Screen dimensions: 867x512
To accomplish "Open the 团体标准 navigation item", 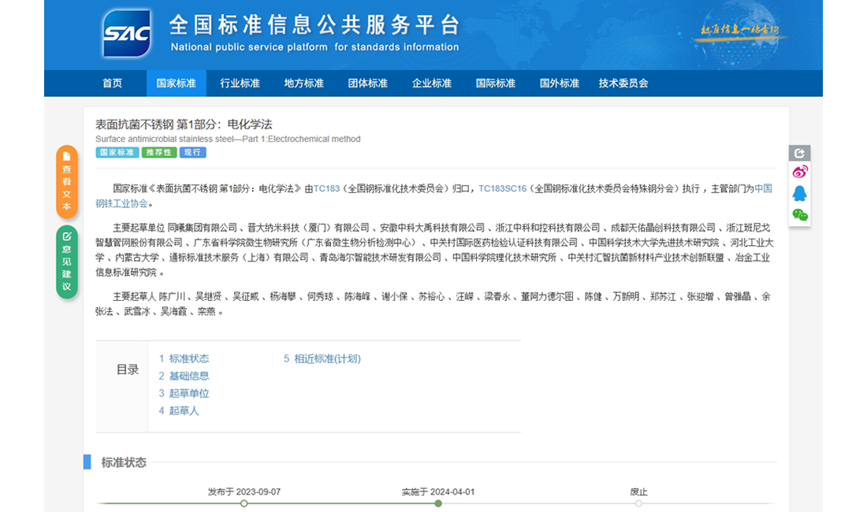I will (x=368, y=83).
